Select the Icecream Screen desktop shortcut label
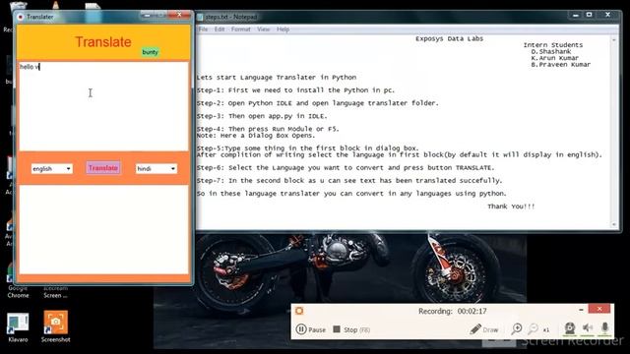Screen dimensions: 630x354 [55, 292]
